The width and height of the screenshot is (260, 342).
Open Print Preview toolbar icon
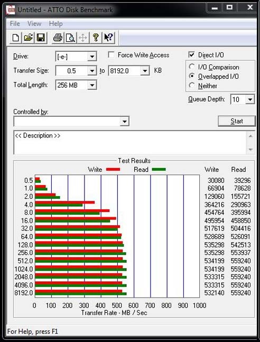(x=70, y=38)
